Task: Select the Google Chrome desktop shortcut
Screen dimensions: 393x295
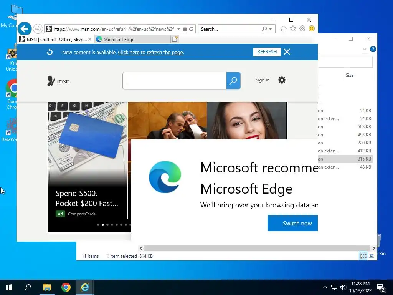Action: pos(12,94)
